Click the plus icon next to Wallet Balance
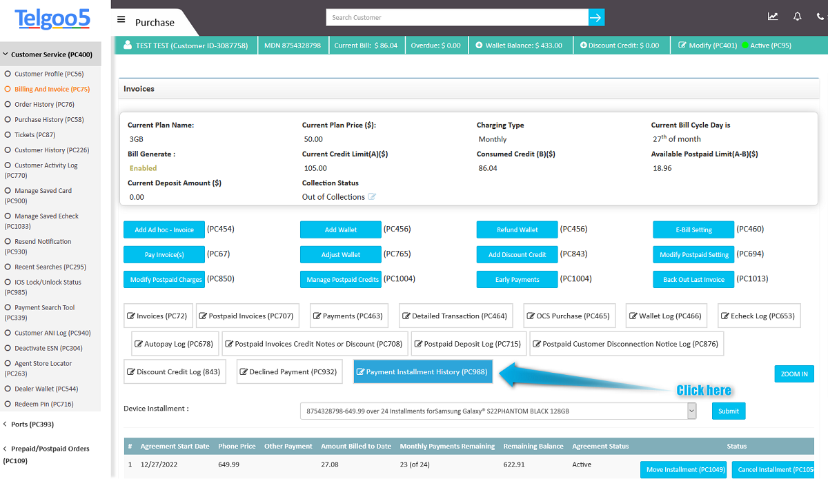Viewport: 828px width, 481px height. point(480,45)
